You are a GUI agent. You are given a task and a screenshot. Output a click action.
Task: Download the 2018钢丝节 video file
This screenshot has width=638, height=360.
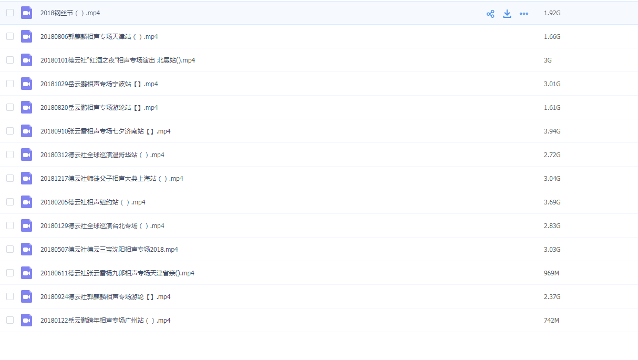(507, 14)
